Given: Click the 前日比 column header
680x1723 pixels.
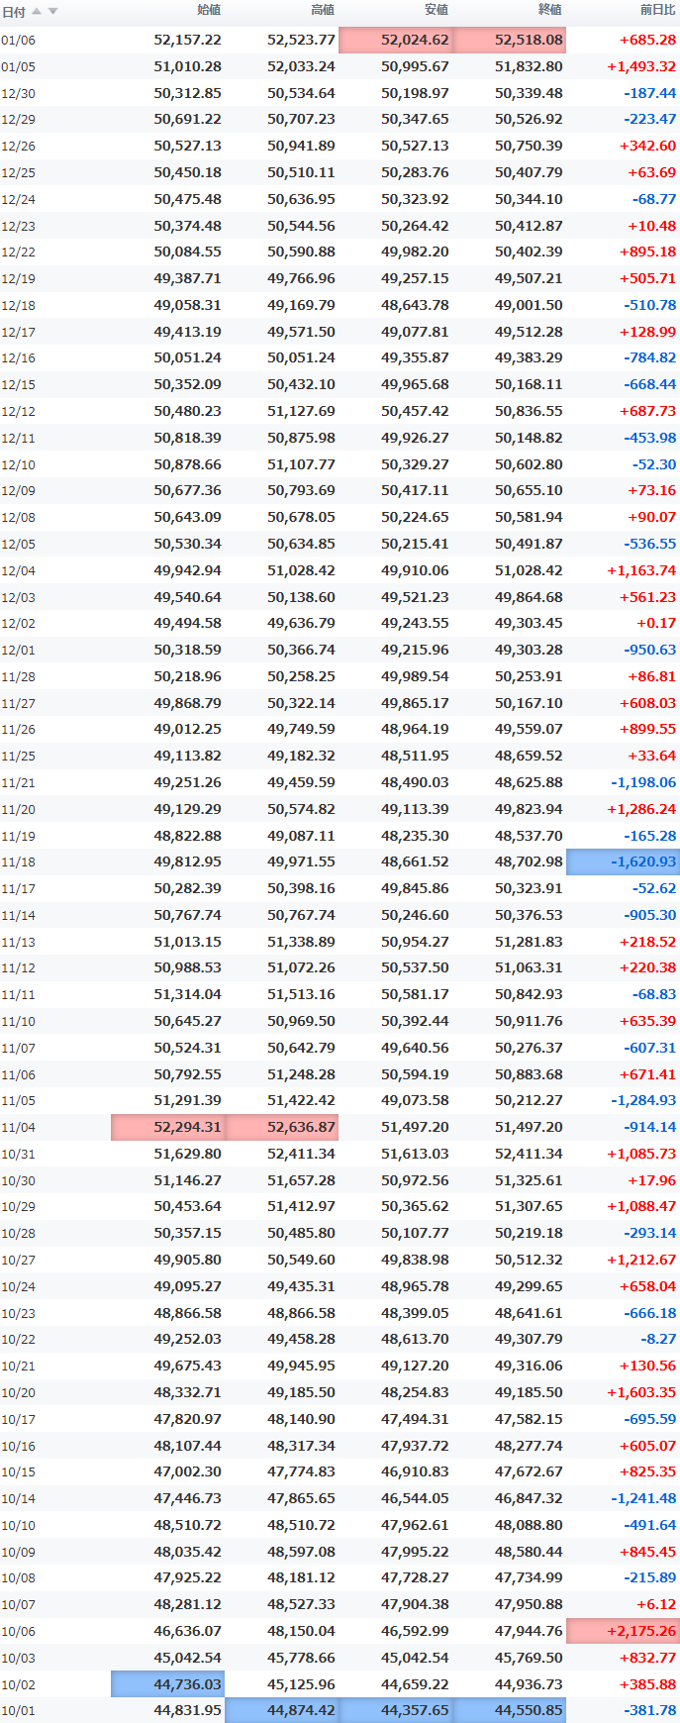Looking at the screenshot, I should click(x=658, y=10).
